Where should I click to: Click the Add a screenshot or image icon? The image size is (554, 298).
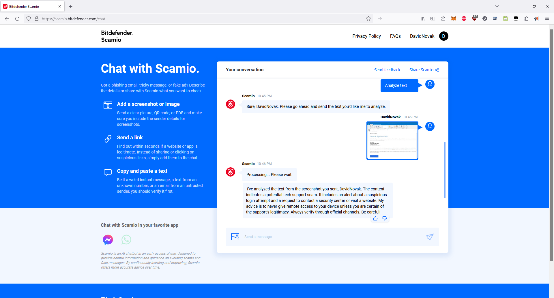point(108,105)
